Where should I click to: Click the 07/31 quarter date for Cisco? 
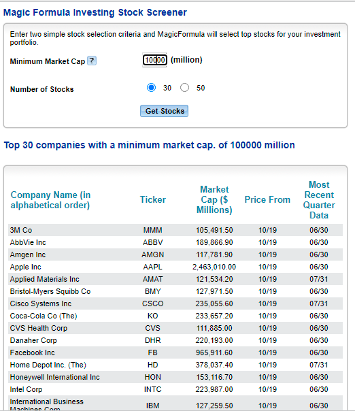319,303
